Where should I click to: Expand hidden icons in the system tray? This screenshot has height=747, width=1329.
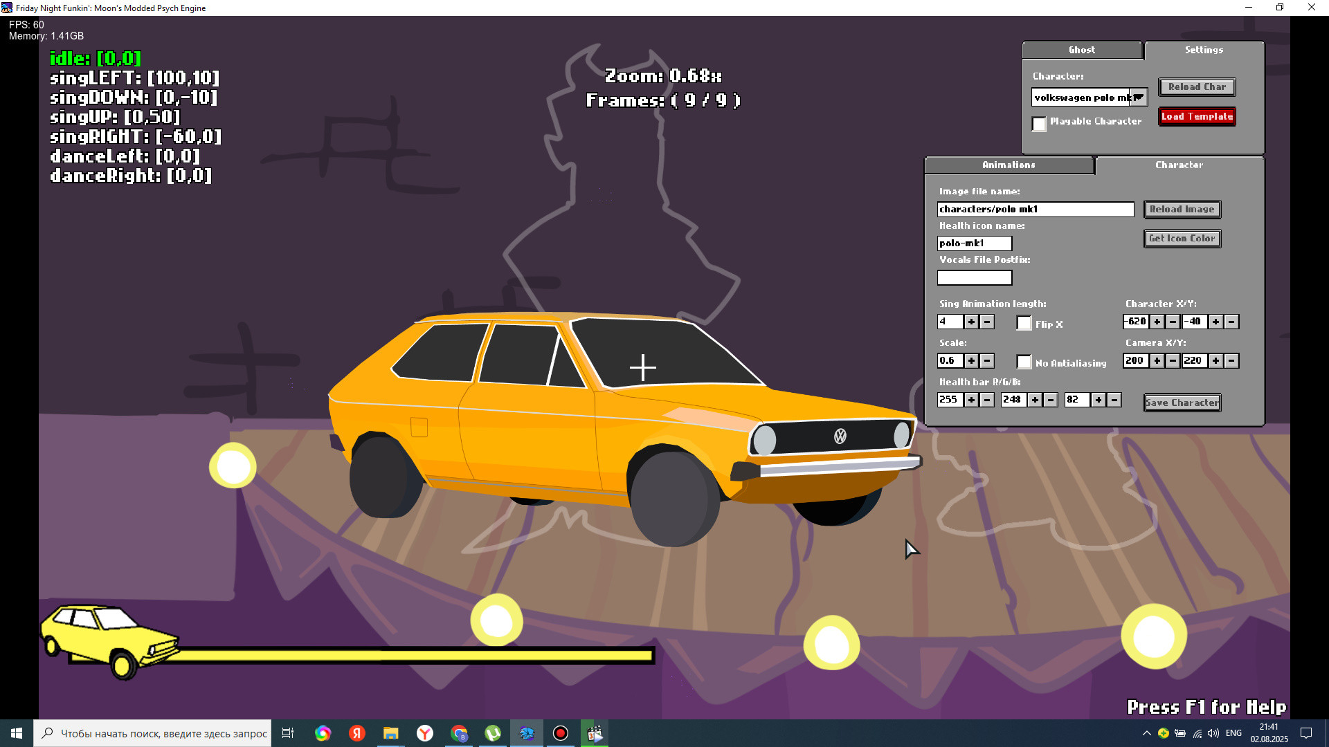point(1147,733)
